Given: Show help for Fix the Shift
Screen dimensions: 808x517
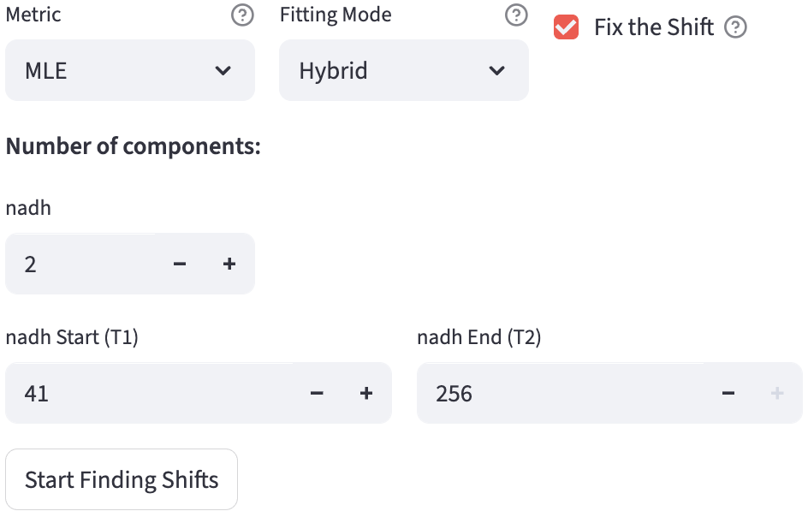Looking at the screenshot, I should click(735, 27).
